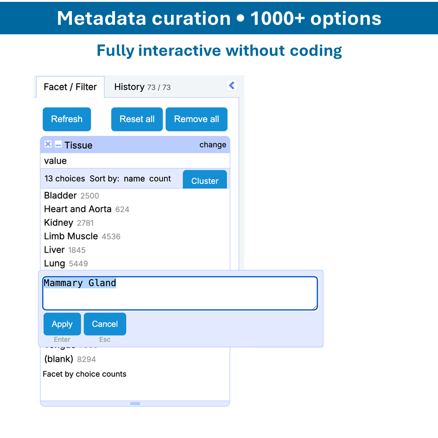Collapse the left panel with arrow icon
The image size is (438, 438).
click(232, 85)
